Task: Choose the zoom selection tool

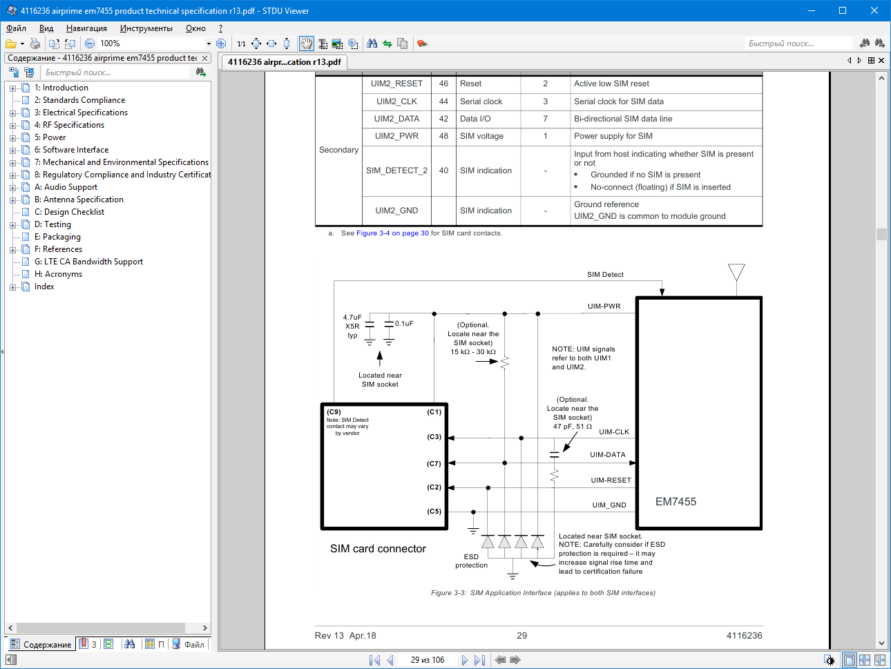Action: pos(353,43)
